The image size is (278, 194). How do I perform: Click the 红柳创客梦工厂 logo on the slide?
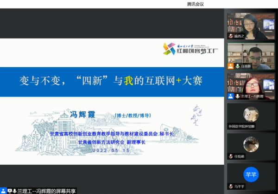pos(182,49)
